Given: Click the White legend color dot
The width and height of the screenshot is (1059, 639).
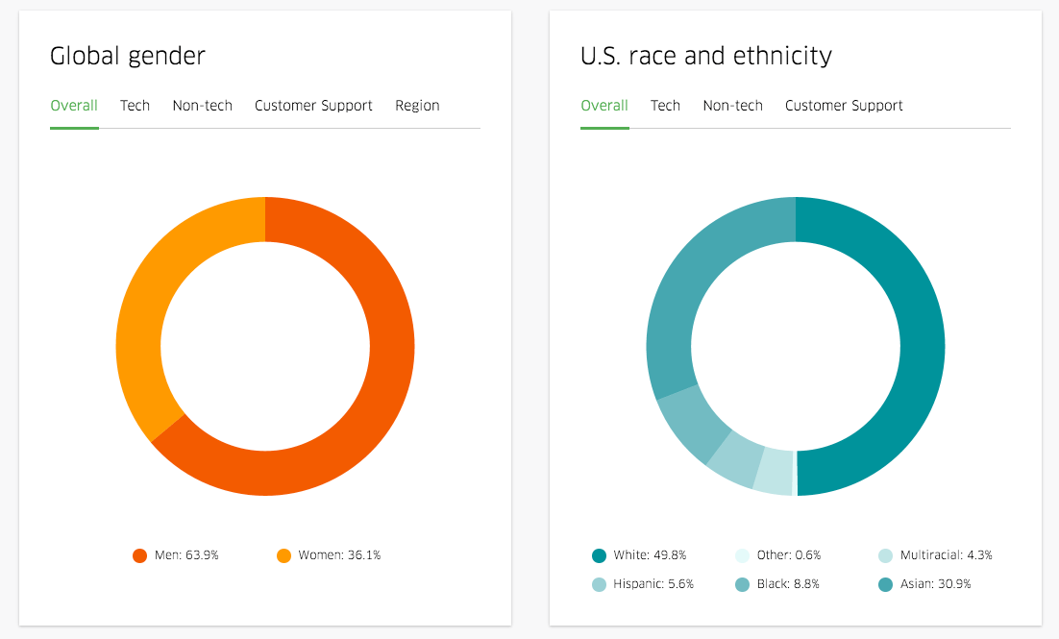Looking at the screenshot, I should tap(600, 555).
